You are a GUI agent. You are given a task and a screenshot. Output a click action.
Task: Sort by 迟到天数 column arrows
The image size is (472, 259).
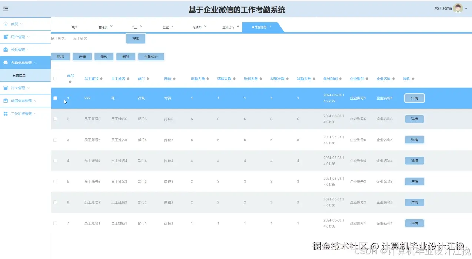point(261,79)
